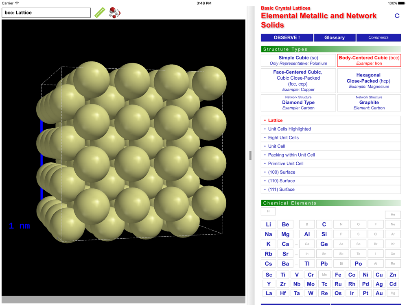This screenshot has width=407, height=305.
Task: Tap the red molecule model icon
Action: pos(115,13)
